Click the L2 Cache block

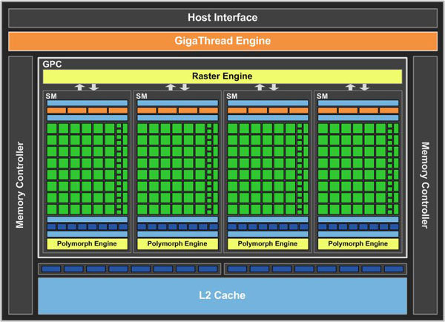222,295
